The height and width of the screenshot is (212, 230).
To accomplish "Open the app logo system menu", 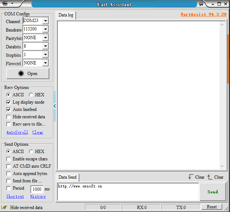I will pos(5,3).
